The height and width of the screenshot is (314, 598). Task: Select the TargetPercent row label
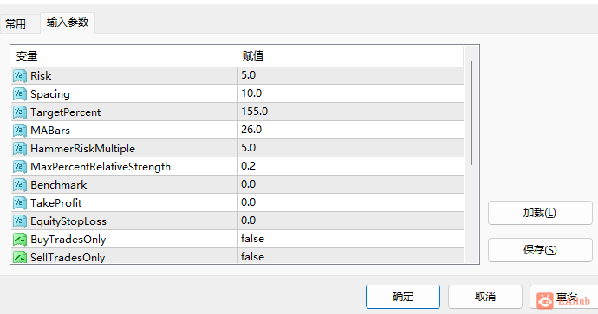click(x=66, y=112)
